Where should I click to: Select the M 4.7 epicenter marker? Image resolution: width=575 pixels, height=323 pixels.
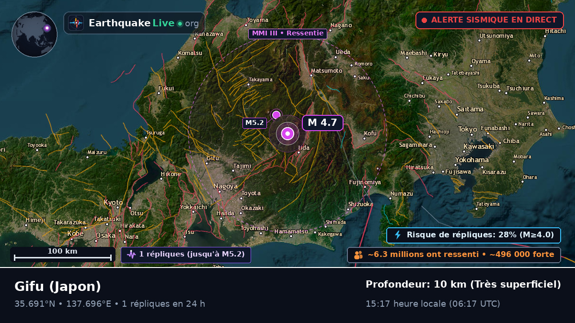tap(287, 134)
